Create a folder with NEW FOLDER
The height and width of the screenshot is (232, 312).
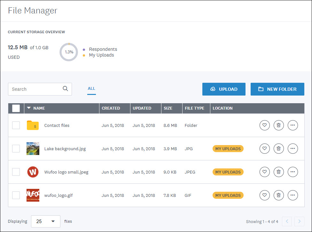277,89
